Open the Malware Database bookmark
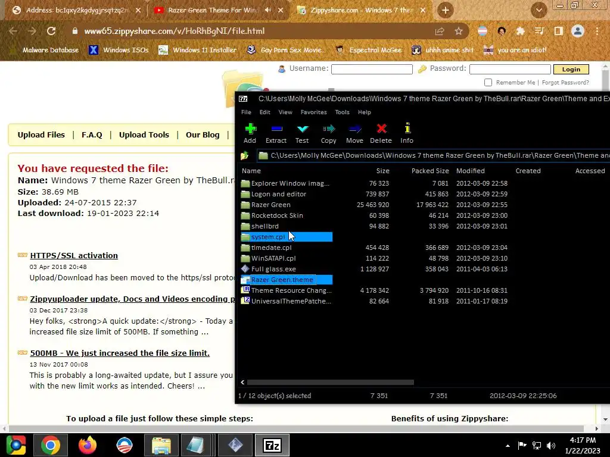The image size is (610, 457). point(46,50)
